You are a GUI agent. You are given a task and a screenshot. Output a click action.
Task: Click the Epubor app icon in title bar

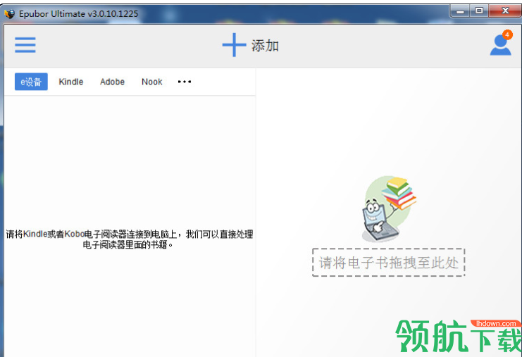10,13
